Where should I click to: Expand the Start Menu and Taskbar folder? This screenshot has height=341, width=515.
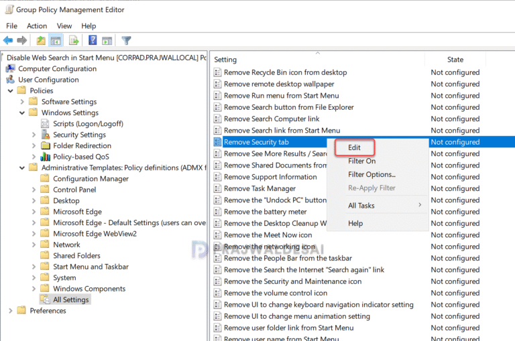(x=34, y=267)
